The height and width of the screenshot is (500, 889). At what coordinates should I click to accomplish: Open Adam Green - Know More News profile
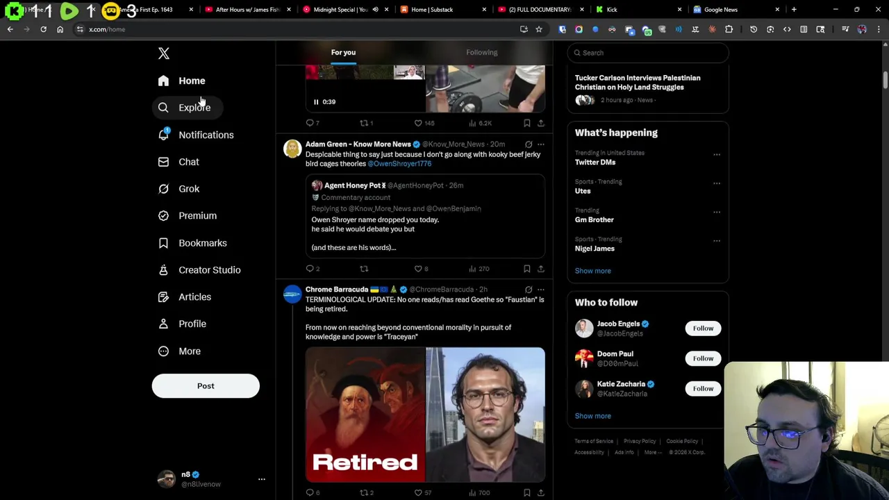358,144
